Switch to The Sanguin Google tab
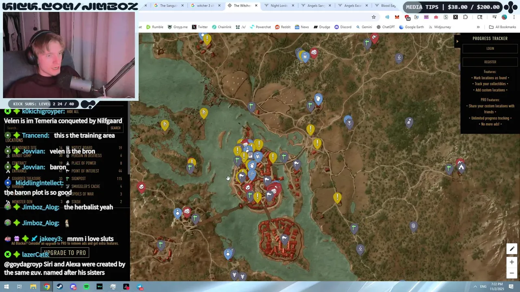 point(168,6)
